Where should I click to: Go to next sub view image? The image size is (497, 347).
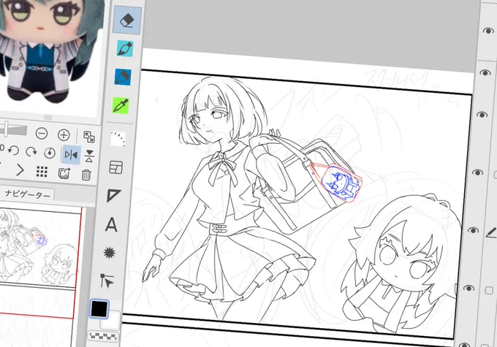coord(20,170)
